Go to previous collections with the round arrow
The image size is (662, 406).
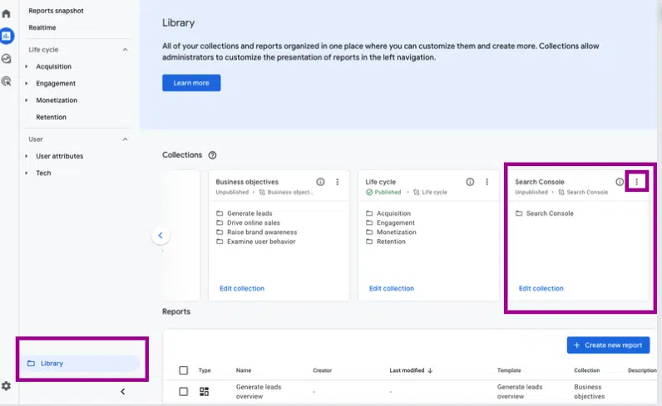pyautogui.click(x=161, y=235)
